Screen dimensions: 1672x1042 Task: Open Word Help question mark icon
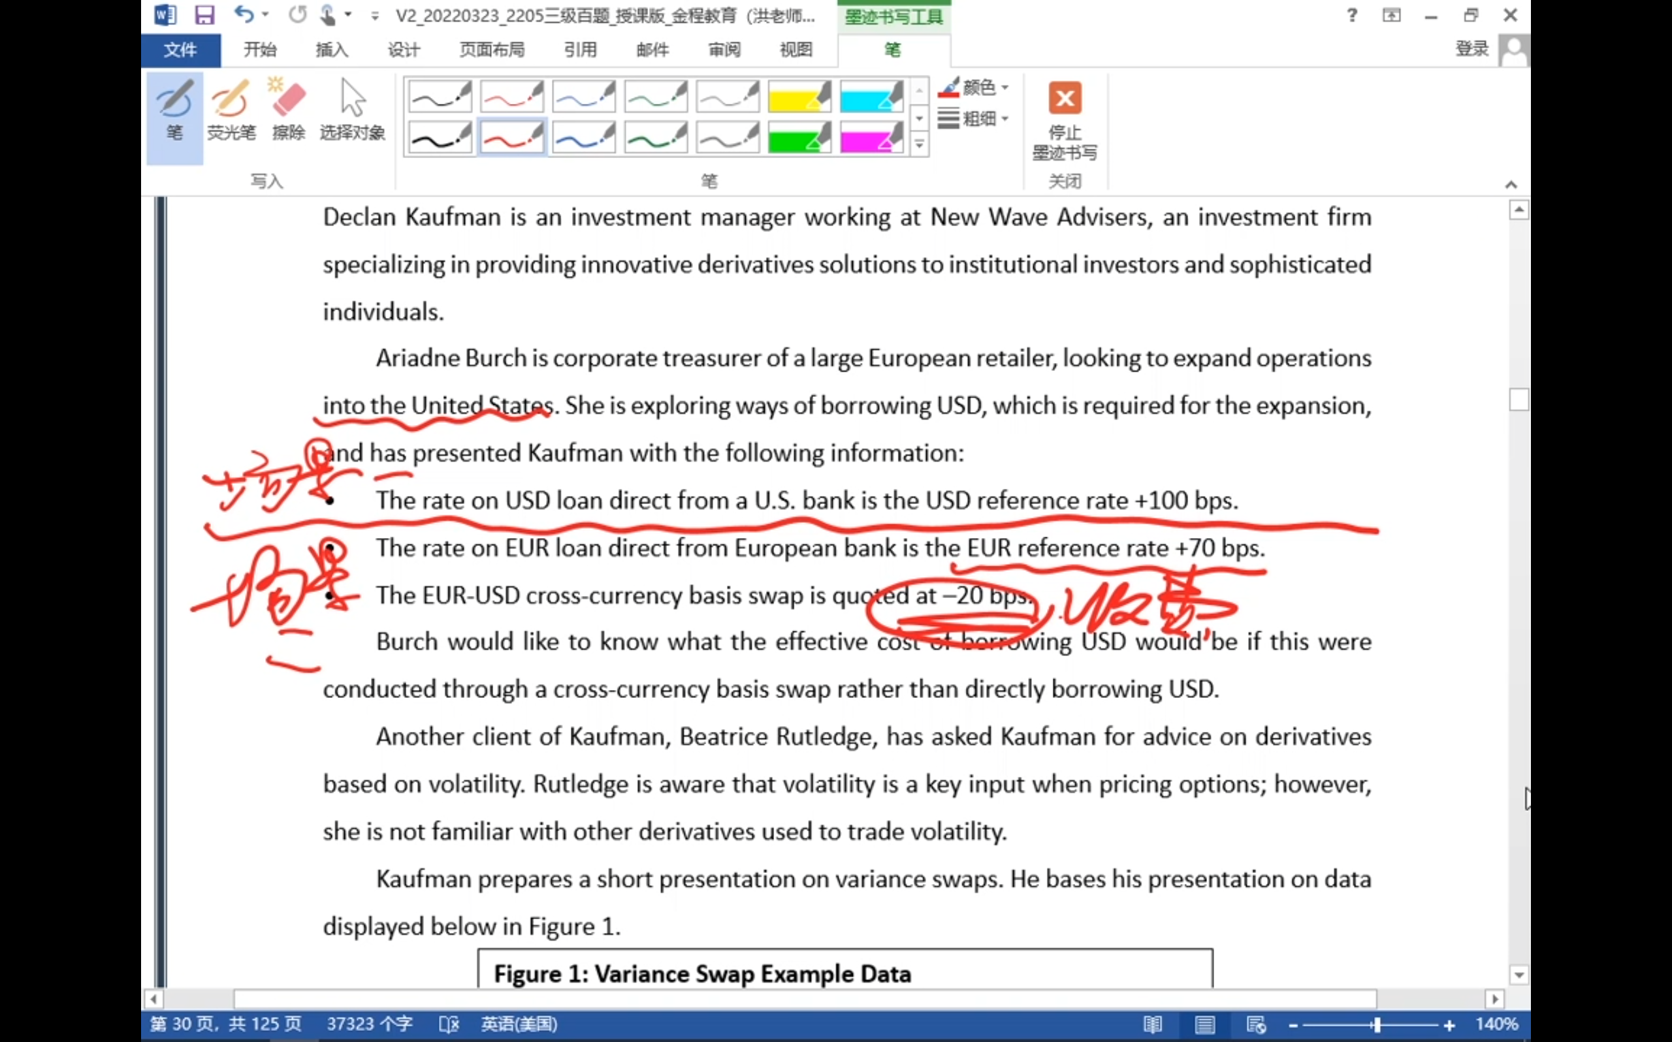pyautogui.click(x=1351, y=15)
